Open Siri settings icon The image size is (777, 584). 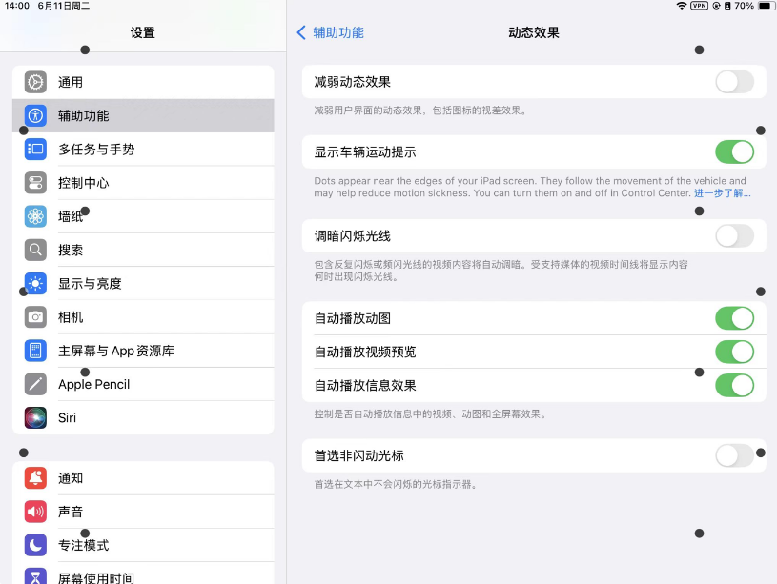click(x=35, y=417)
